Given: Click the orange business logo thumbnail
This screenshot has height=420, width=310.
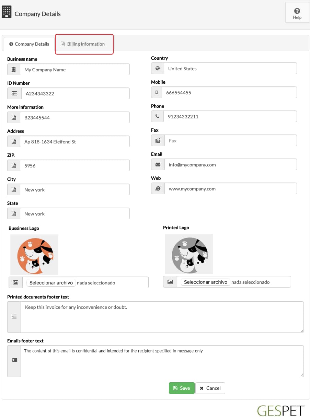Looking at the screenshot, I should [x=34, y=254].
